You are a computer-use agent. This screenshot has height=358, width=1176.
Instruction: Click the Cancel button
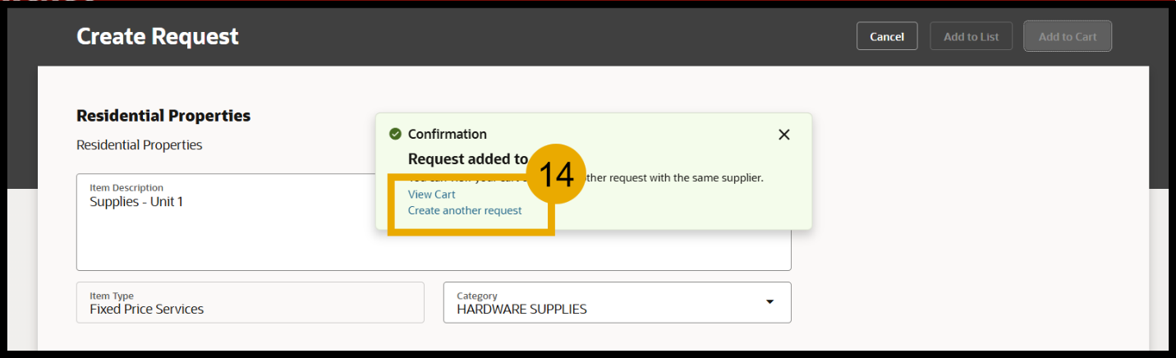coord(887,36)
